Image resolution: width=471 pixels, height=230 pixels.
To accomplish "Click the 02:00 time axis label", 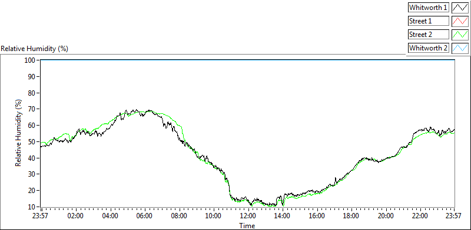I will pos(76,216).
